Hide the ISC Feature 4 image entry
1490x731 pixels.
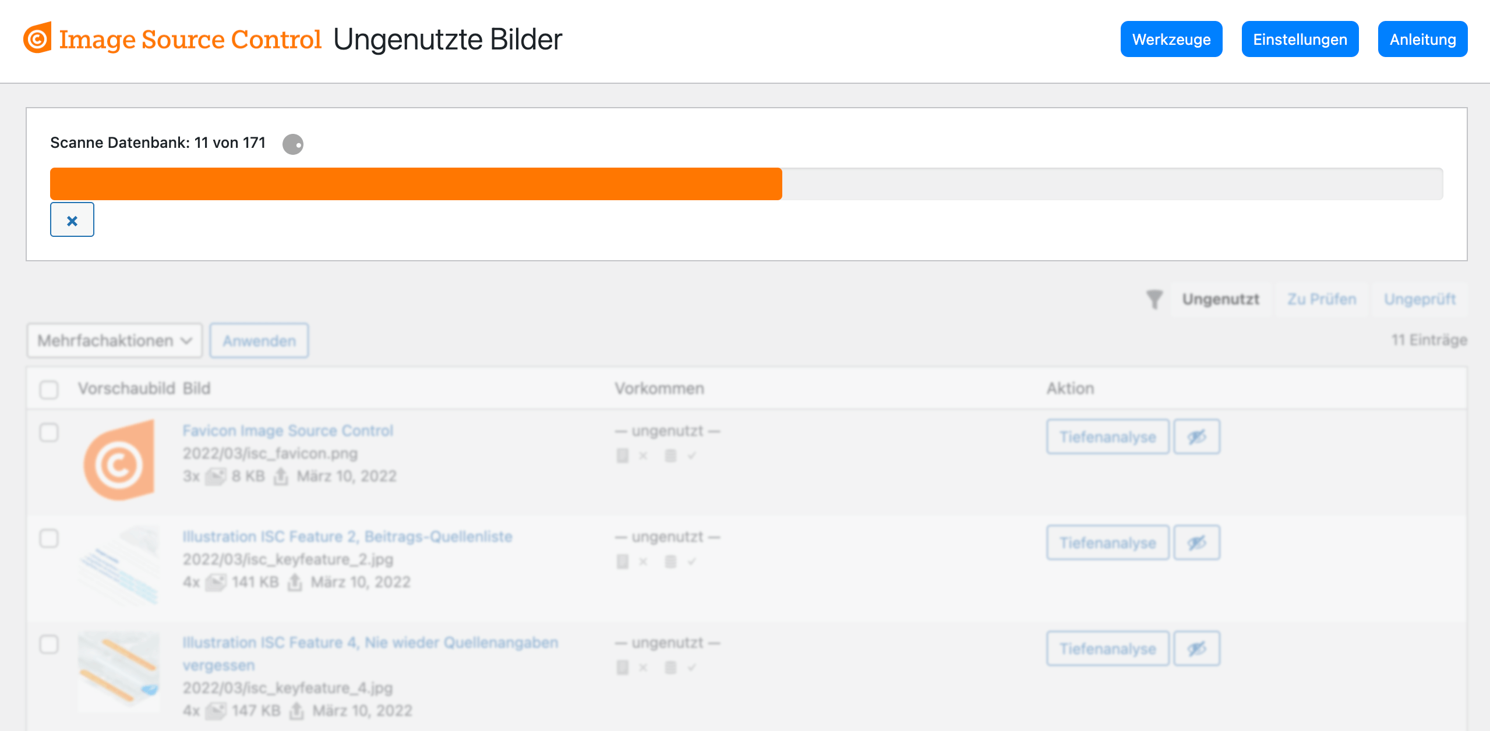pos(1197,648)
